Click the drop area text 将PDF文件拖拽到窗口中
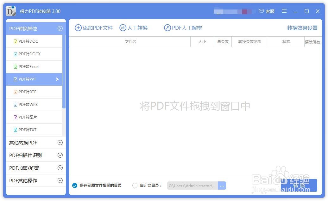The width and height of the screenshot is (328, 201). coord(195,106)
